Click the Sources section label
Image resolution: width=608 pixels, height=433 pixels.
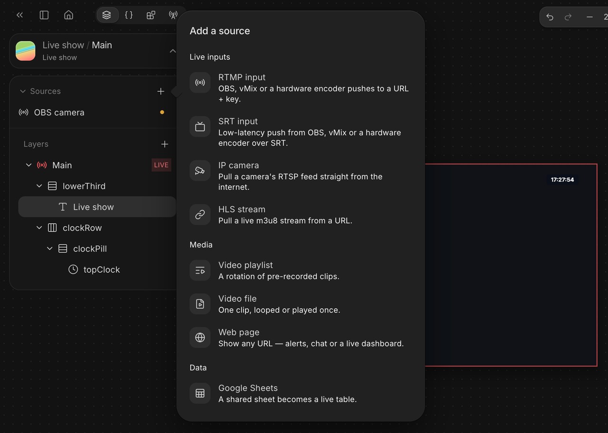coord(46,91)
